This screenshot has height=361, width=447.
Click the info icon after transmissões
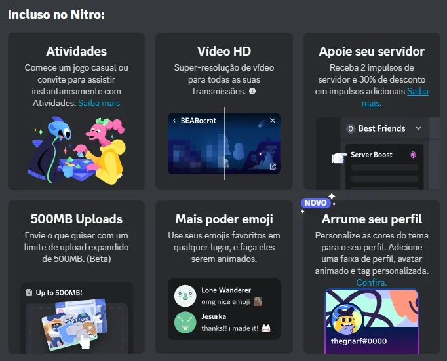252,91
